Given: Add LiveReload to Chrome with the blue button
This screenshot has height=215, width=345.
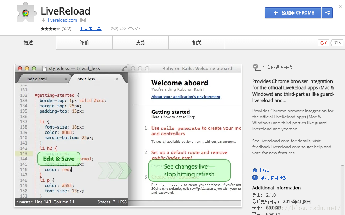Looking at the screenshot, I should 293,13.
